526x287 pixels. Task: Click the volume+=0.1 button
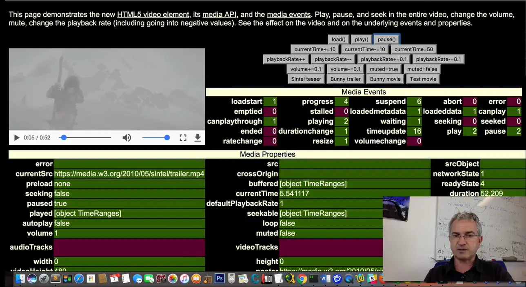(x=306, y=69)
